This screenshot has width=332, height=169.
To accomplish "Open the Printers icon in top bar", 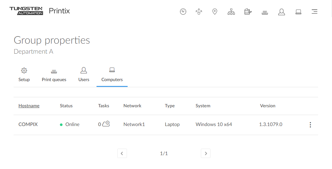I will pyautogui.click(x=248, y=12).
